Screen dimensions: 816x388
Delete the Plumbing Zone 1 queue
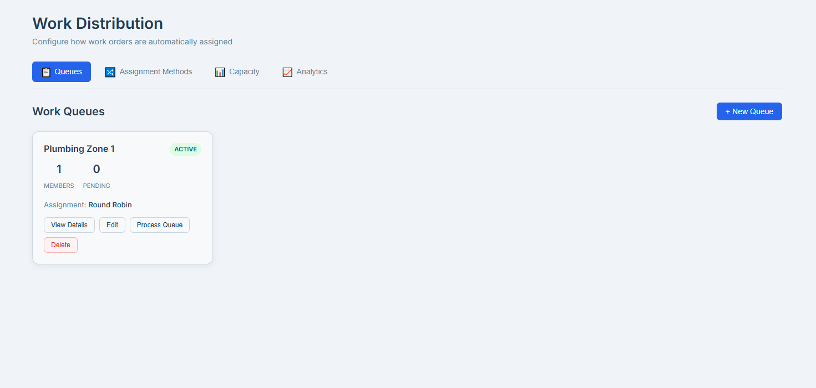(60, 245)
